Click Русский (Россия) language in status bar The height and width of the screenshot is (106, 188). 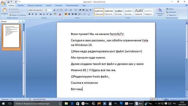[x=39, y=99]
